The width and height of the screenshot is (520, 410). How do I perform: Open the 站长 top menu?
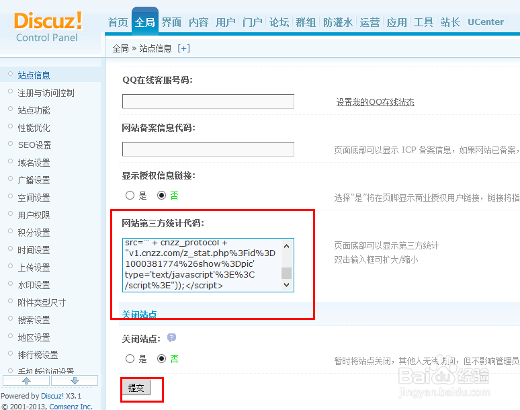[x=450, y=22]
